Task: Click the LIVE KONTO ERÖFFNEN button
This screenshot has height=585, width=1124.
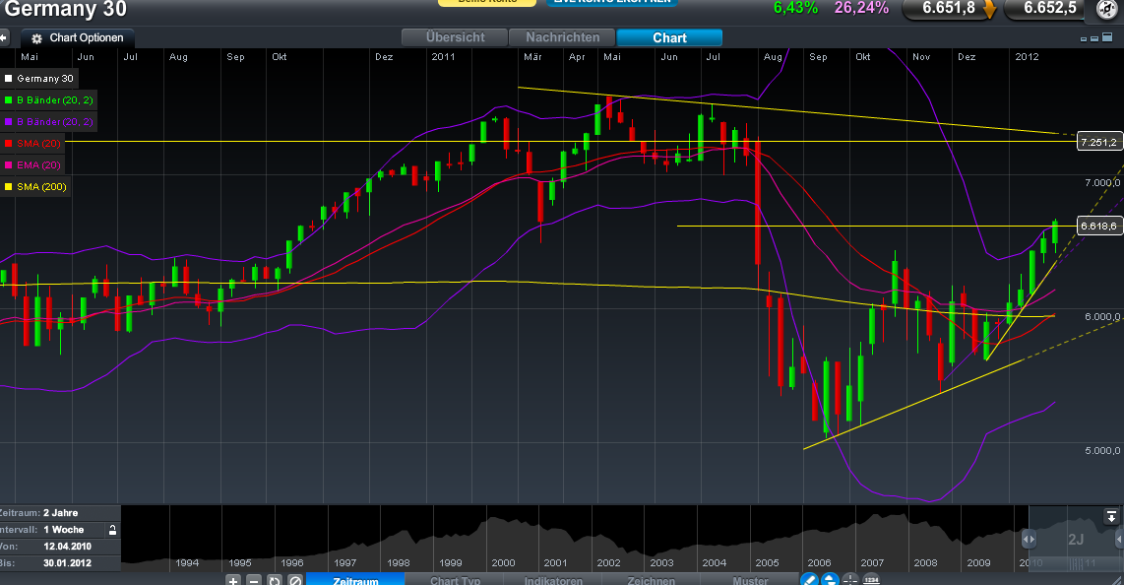Action: tap(610, 3)
